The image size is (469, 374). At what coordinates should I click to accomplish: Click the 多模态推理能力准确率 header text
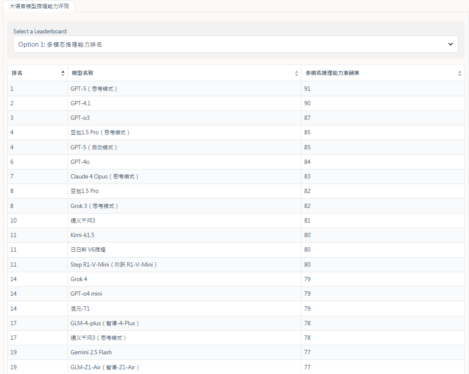[x=332, y=73]
